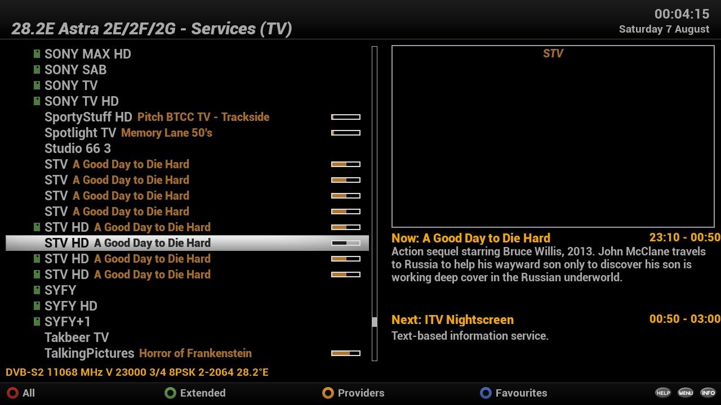721x405 pixels.
Task: Click the 28.2E Astra Services title
Action: point(152,29)
